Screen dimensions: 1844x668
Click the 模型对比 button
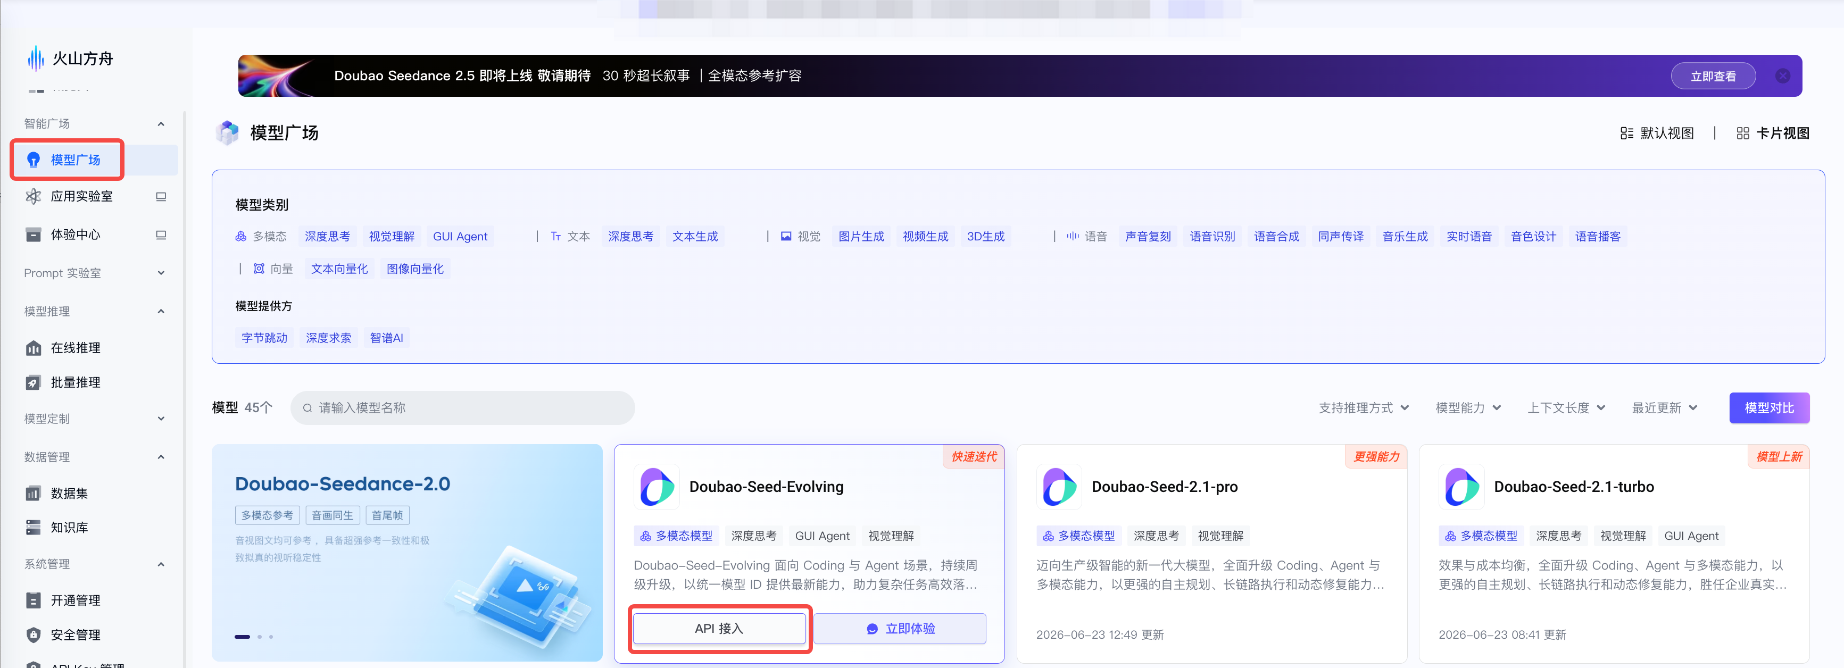[x=1769, y=407]
